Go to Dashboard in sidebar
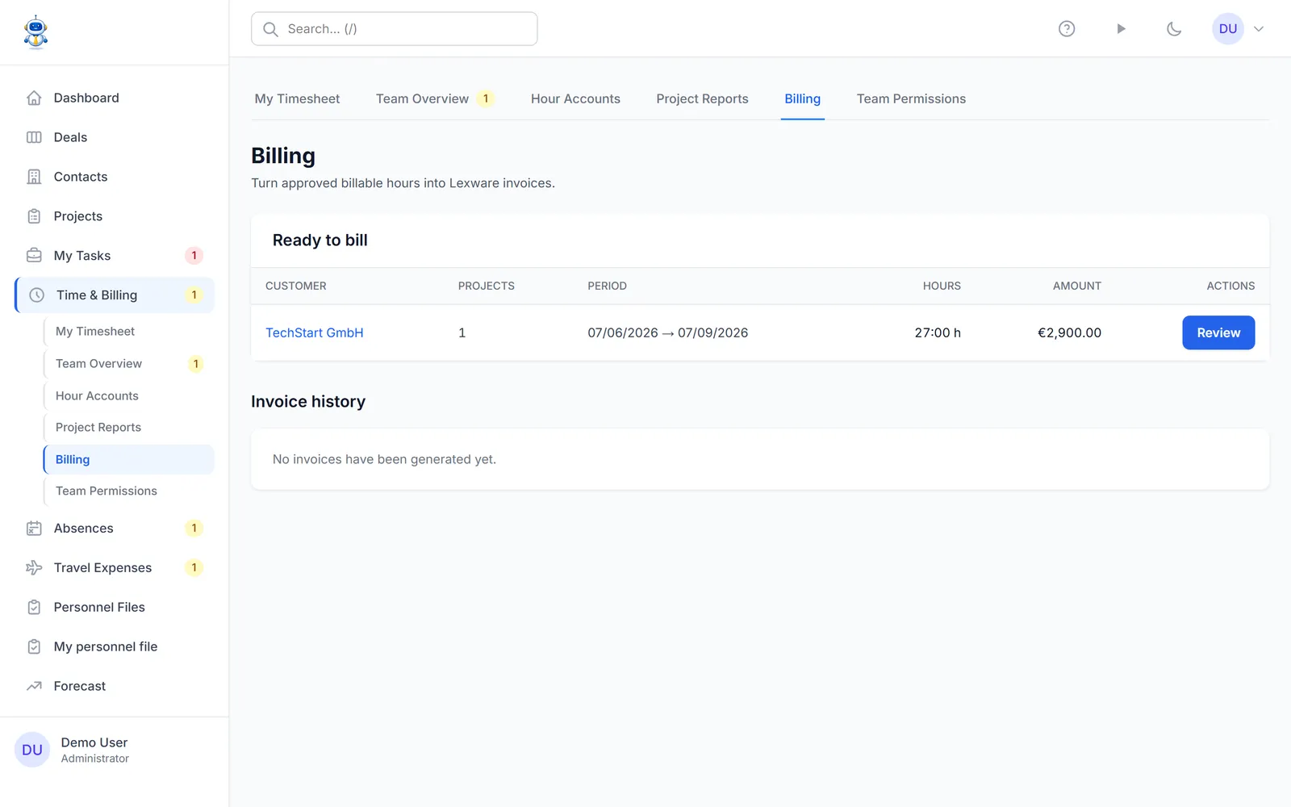This screenshot has height=807, width=1291. [x=115, y=98]
